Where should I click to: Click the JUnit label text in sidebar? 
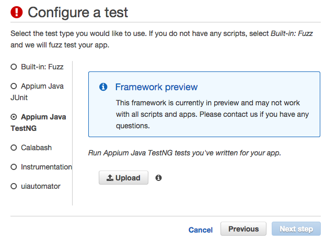coord(19,98)
